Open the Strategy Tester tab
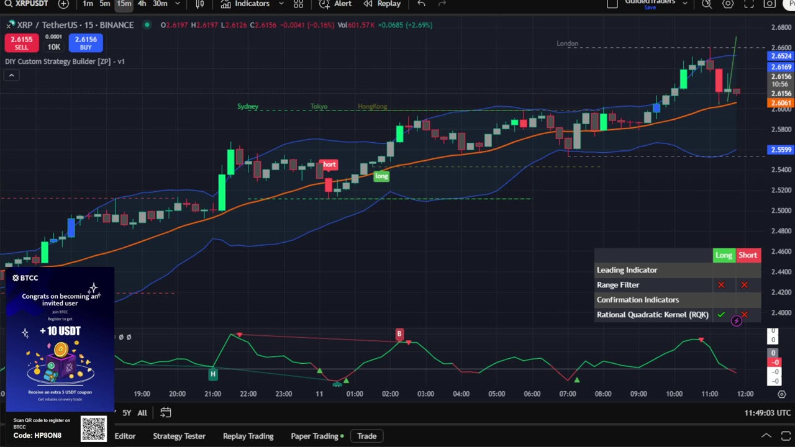Viewport: 795px width, 447px height. click(x=179, y=436)
